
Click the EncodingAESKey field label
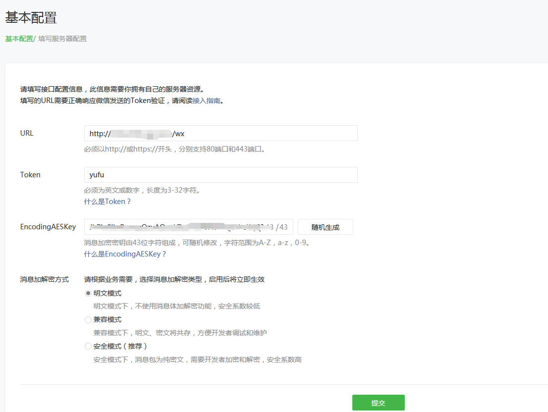click(48, 227)
